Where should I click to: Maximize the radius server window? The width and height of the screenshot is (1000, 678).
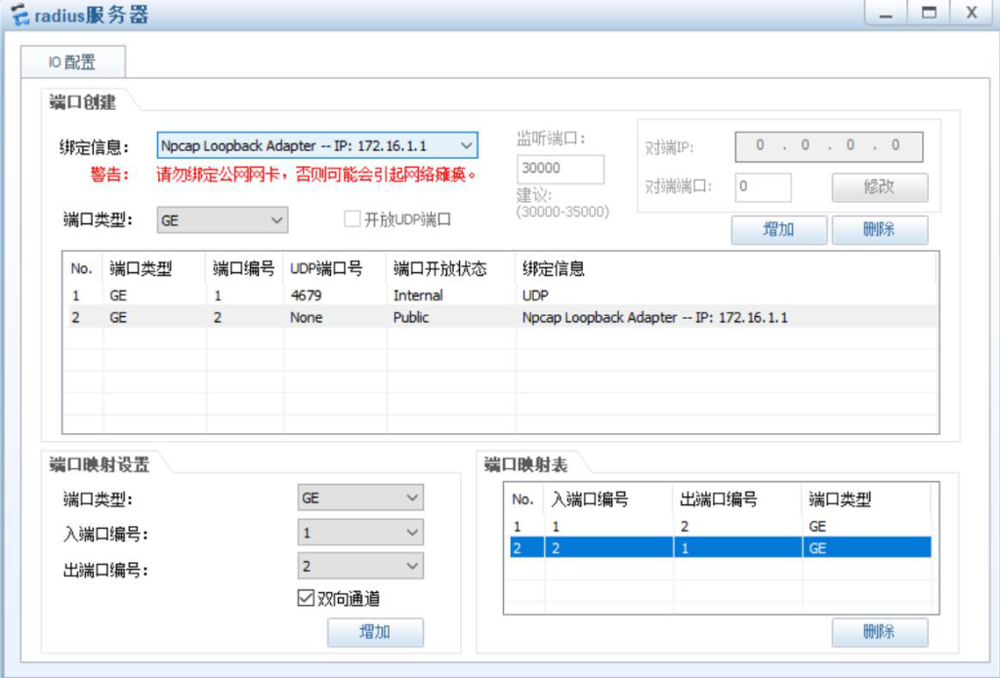point(929,13)
